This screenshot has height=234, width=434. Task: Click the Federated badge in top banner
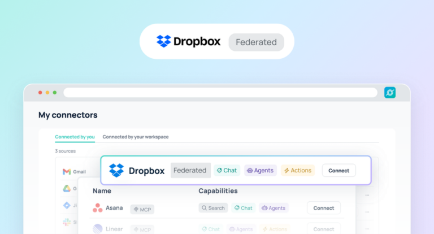(x=257, y=42)
